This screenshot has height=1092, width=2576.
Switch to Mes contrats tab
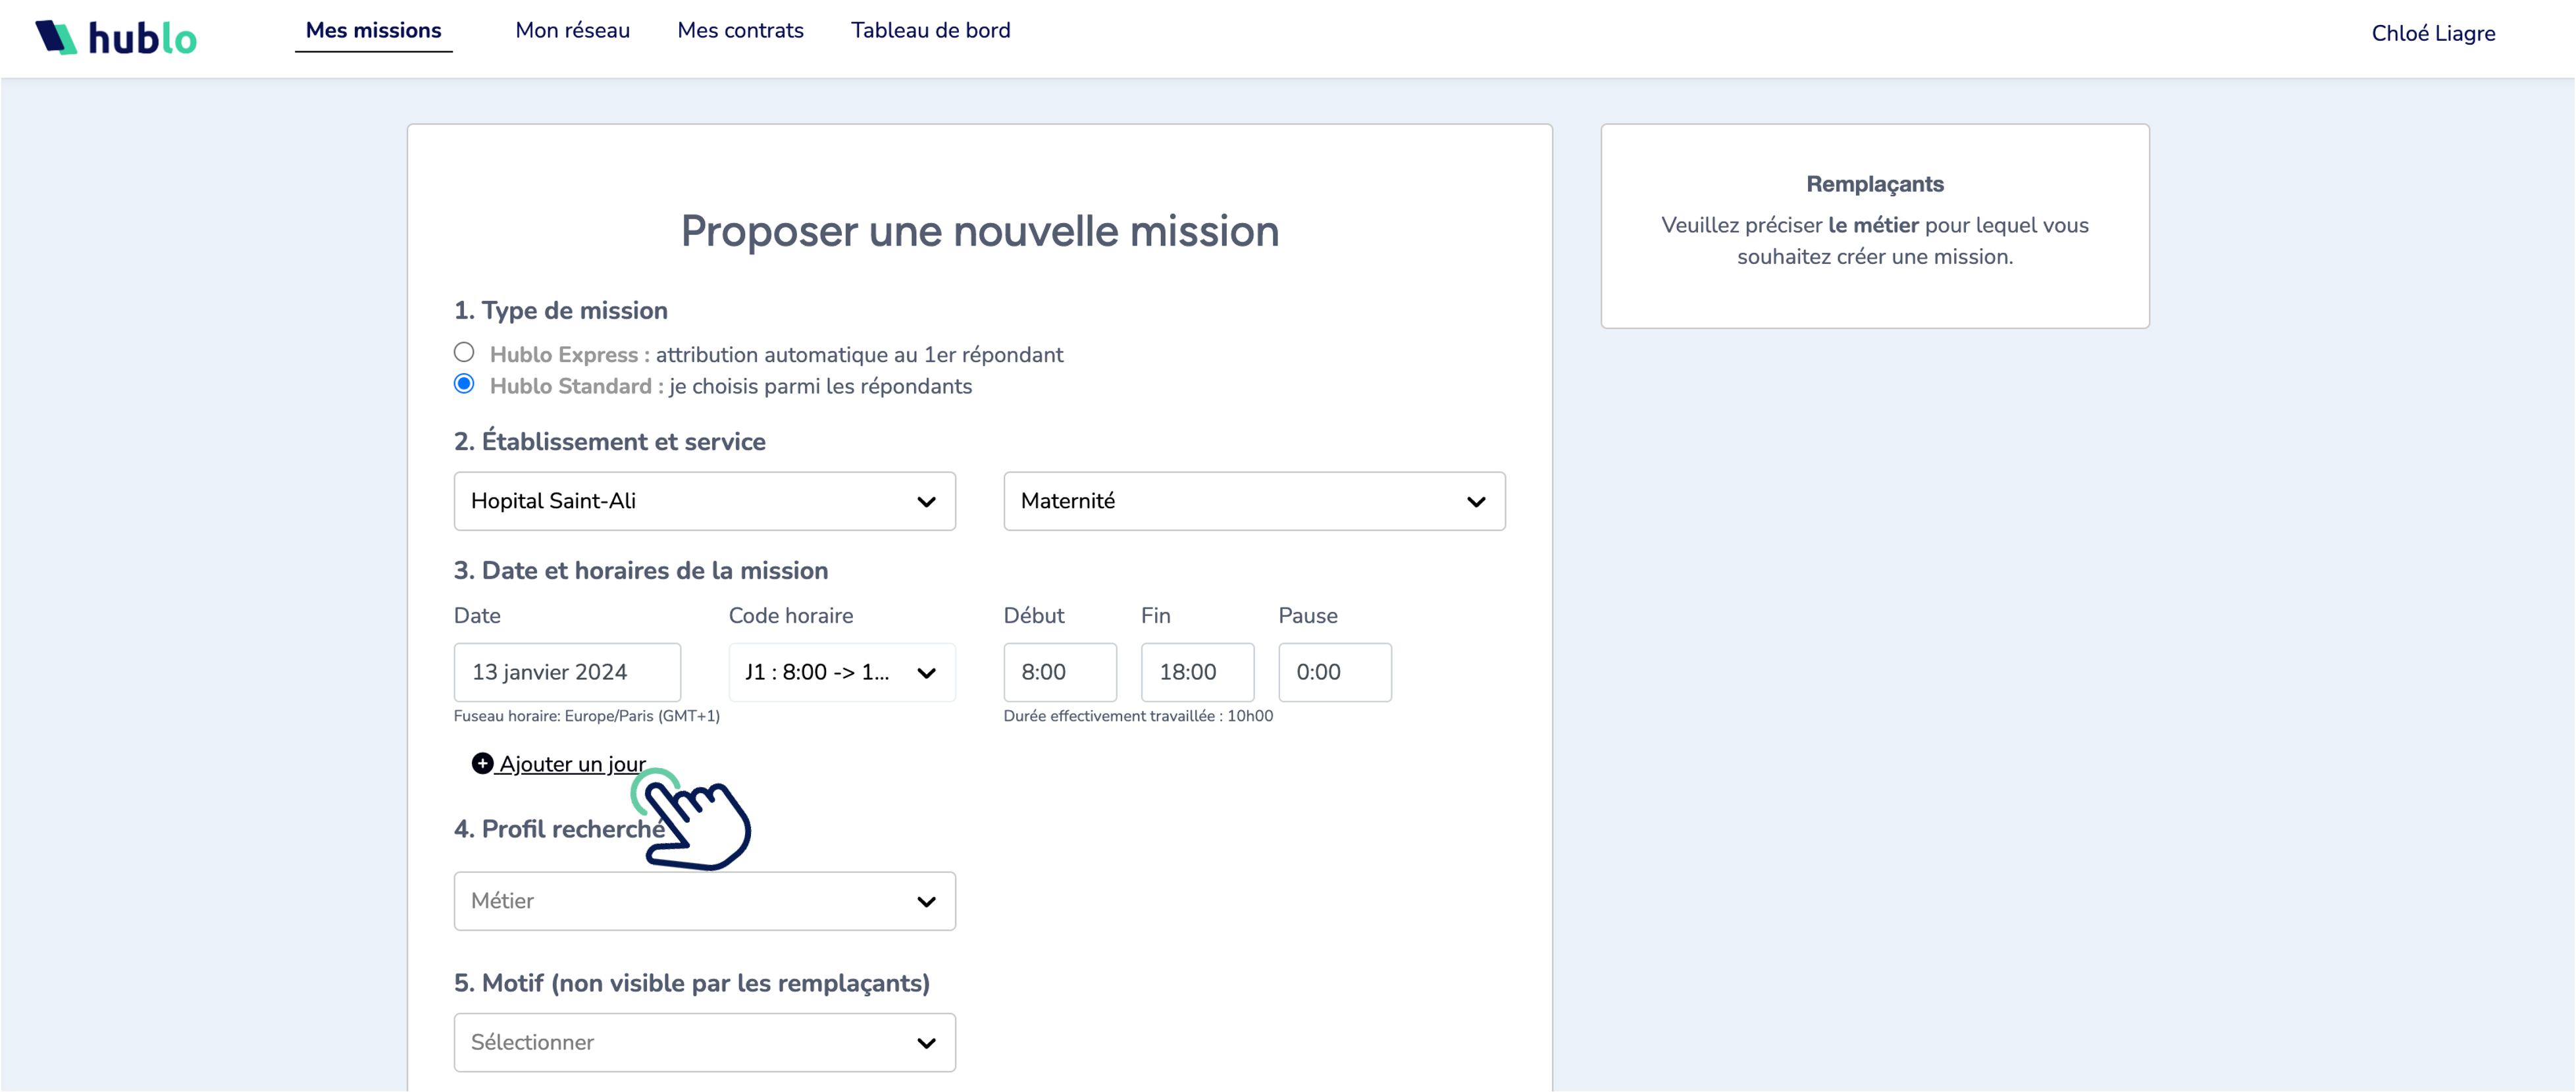[740, 30]
